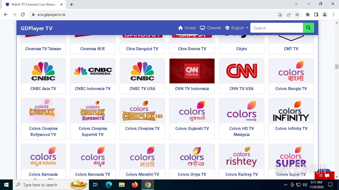Image resolution: width=339 pixels, height=190 pixels.
Task: Open the Windows Start menu
Action: 6,185
